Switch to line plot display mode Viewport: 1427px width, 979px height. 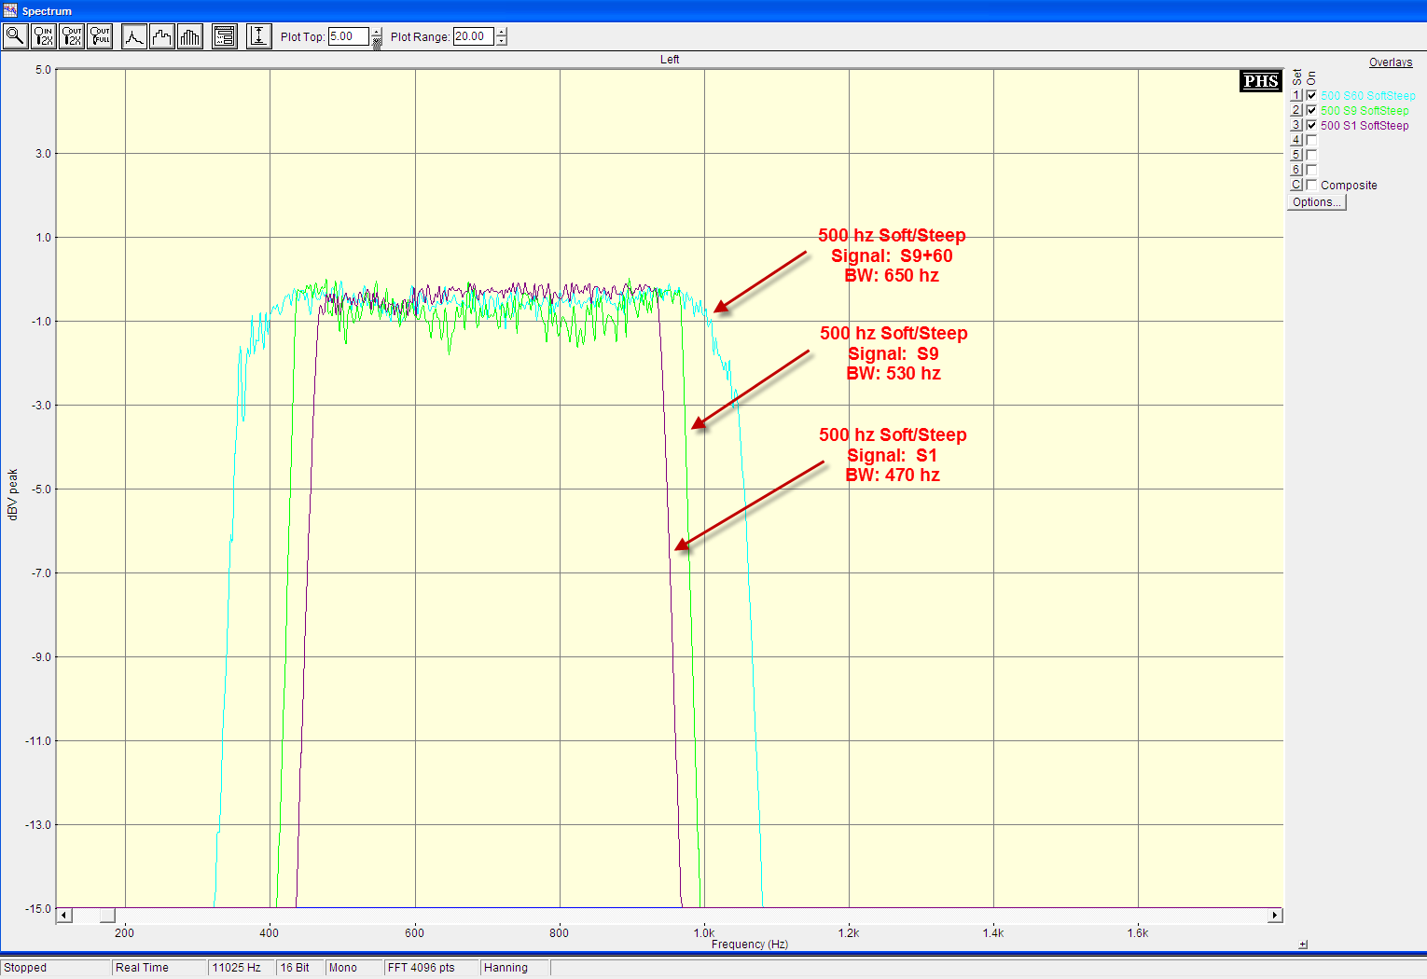tap(134, 36)
